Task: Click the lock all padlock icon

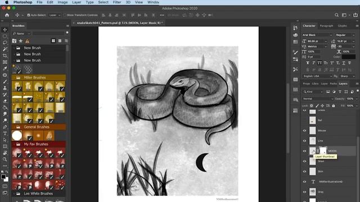Action: pos(334,106)
